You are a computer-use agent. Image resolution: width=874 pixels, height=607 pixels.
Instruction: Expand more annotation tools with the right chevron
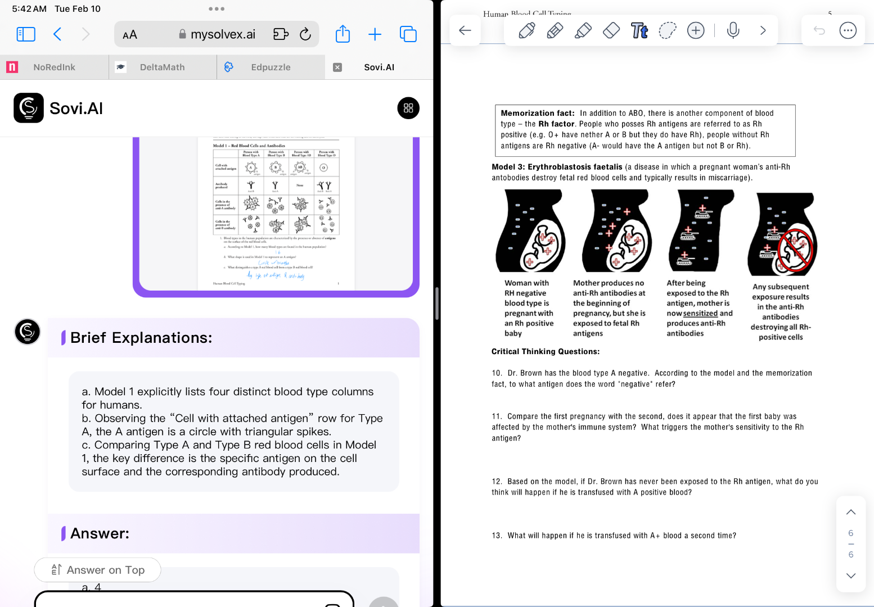[763, 30]
